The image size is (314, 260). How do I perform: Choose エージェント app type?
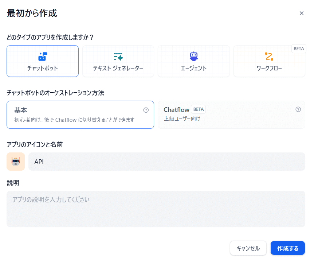tap(193, 61)
